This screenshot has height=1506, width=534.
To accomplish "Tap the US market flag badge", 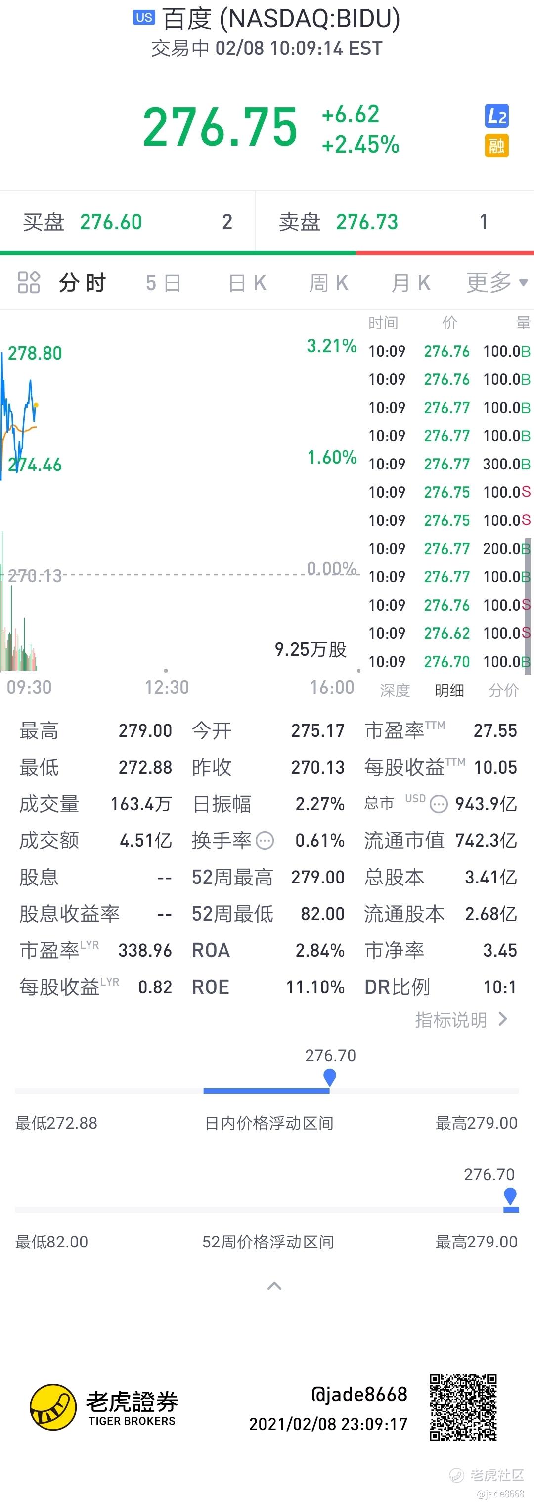I will click(x=143, y=17).
